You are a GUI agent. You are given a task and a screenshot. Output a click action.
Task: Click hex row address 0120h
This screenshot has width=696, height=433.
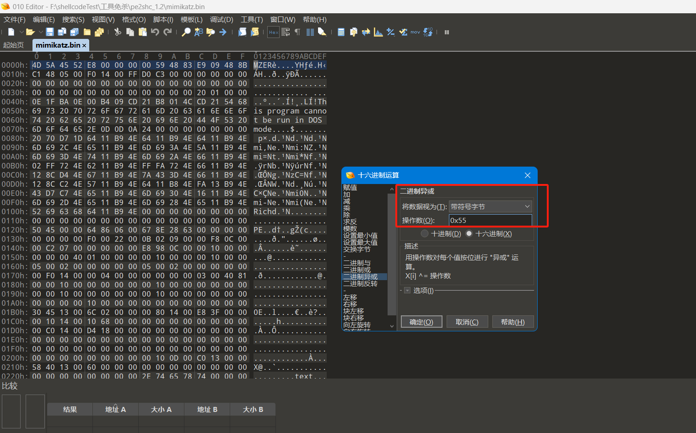pyautogui.click(x=14, y=230)
